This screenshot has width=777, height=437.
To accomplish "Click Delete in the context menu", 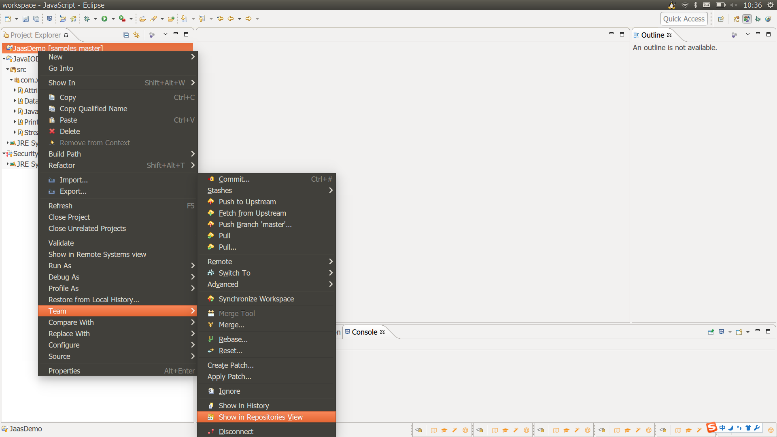I will pyautogui.click(x=118, y=132).
